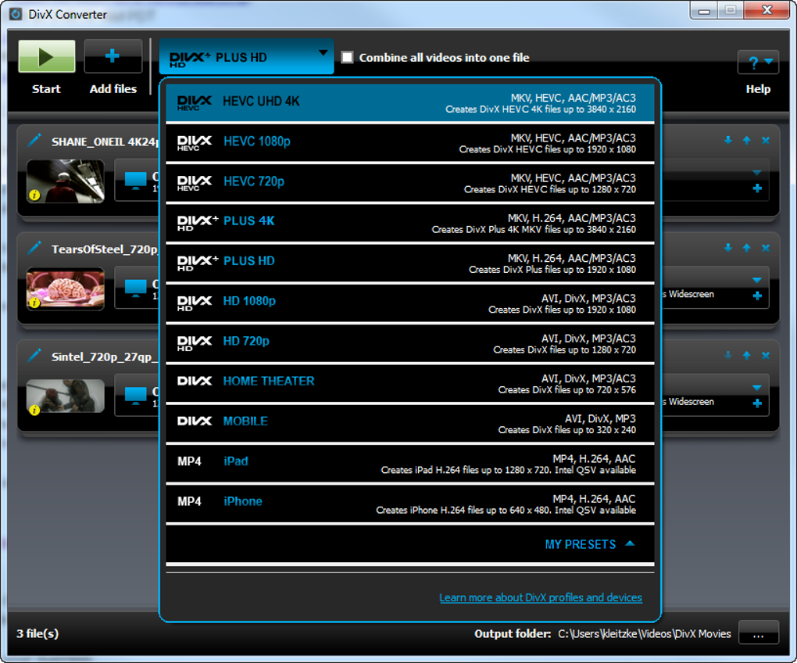797x663 pixels.
Task: Expand TearsOfSteel output settings arrow
Action: (x=757, y=280)
